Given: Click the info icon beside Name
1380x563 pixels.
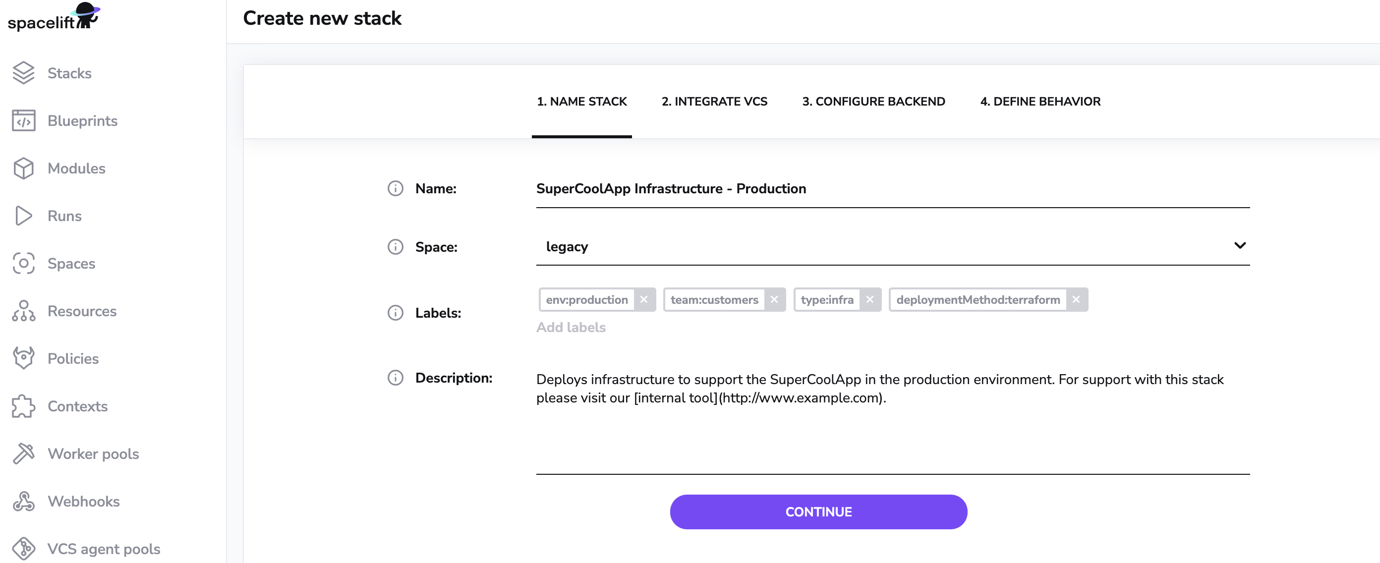Looking at the screenshot, I should tap(396, 188).
